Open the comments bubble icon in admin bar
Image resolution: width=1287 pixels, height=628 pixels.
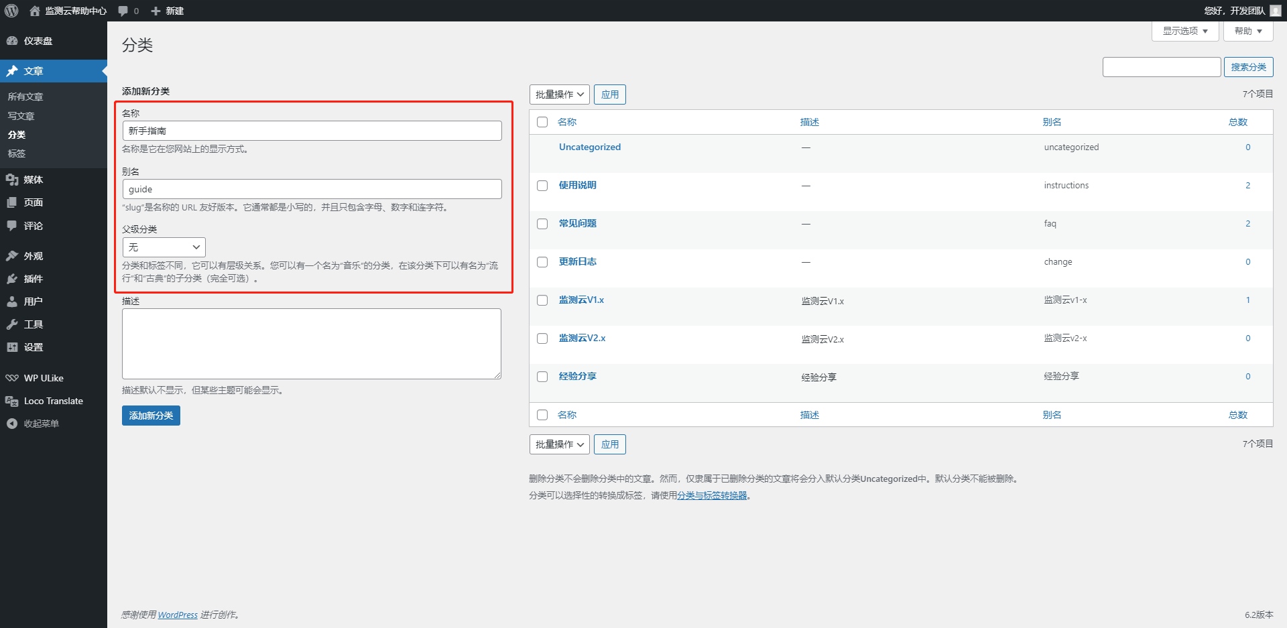pos(123,11)
